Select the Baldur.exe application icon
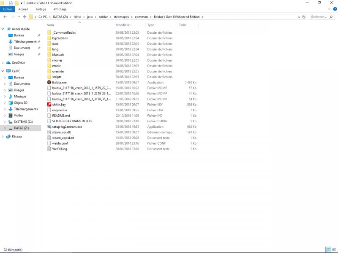This screenshot has width=338, height=253. tap(49, 82)
